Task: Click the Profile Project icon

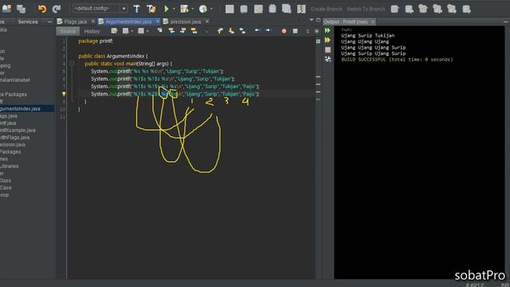Action: 203,9
